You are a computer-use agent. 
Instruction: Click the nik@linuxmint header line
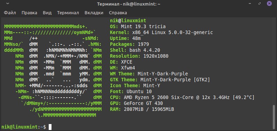point(128,21)
